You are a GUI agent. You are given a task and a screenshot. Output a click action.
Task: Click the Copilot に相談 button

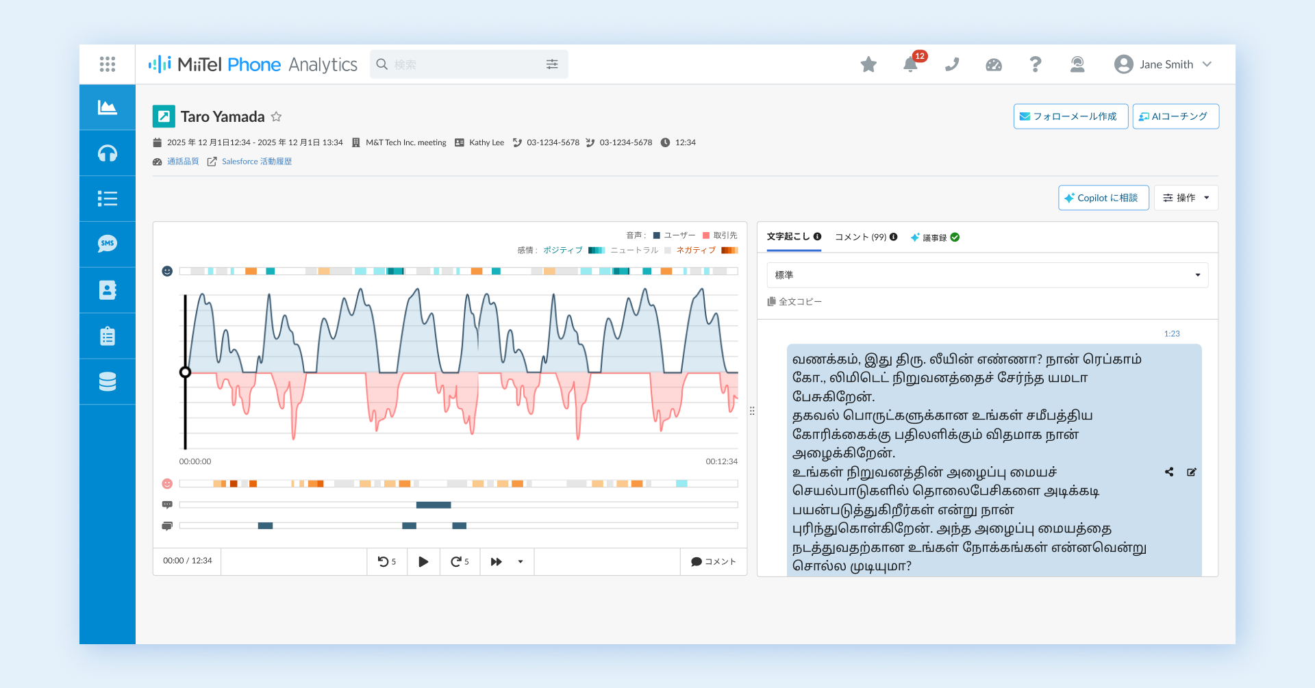click(1103, 198)
